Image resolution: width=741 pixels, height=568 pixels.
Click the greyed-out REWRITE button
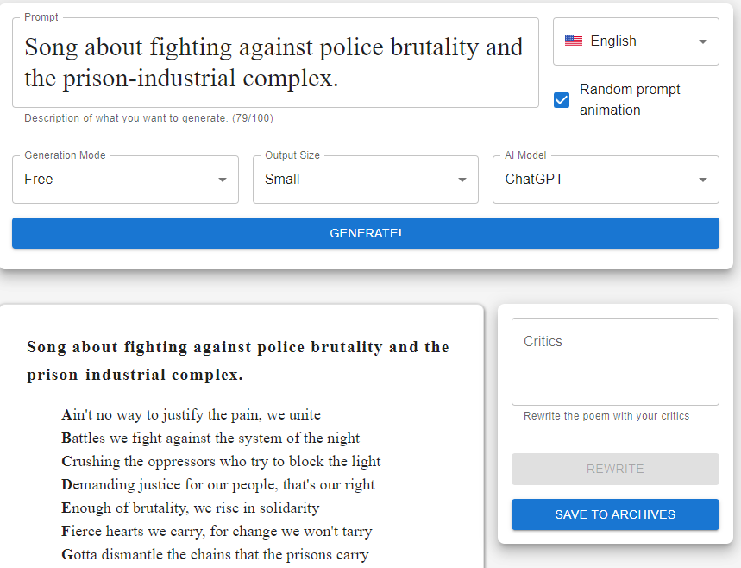point(615,469)
